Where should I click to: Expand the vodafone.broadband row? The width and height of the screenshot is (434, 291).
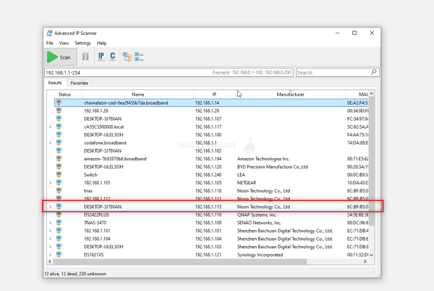[x=50, y=143]
